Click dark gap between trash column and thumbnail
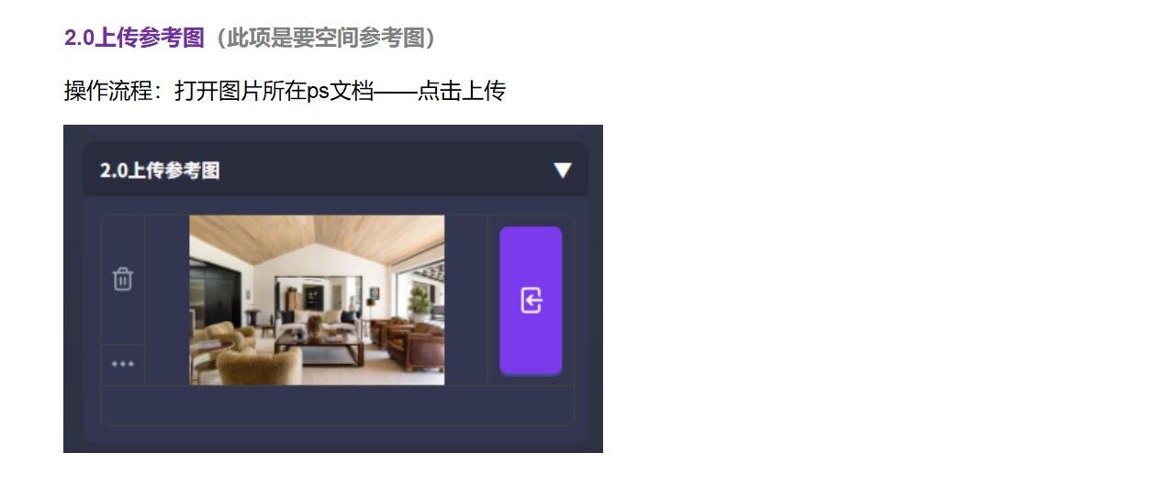Viewport: 1175px width, 486px height. (x=167, y=300)
